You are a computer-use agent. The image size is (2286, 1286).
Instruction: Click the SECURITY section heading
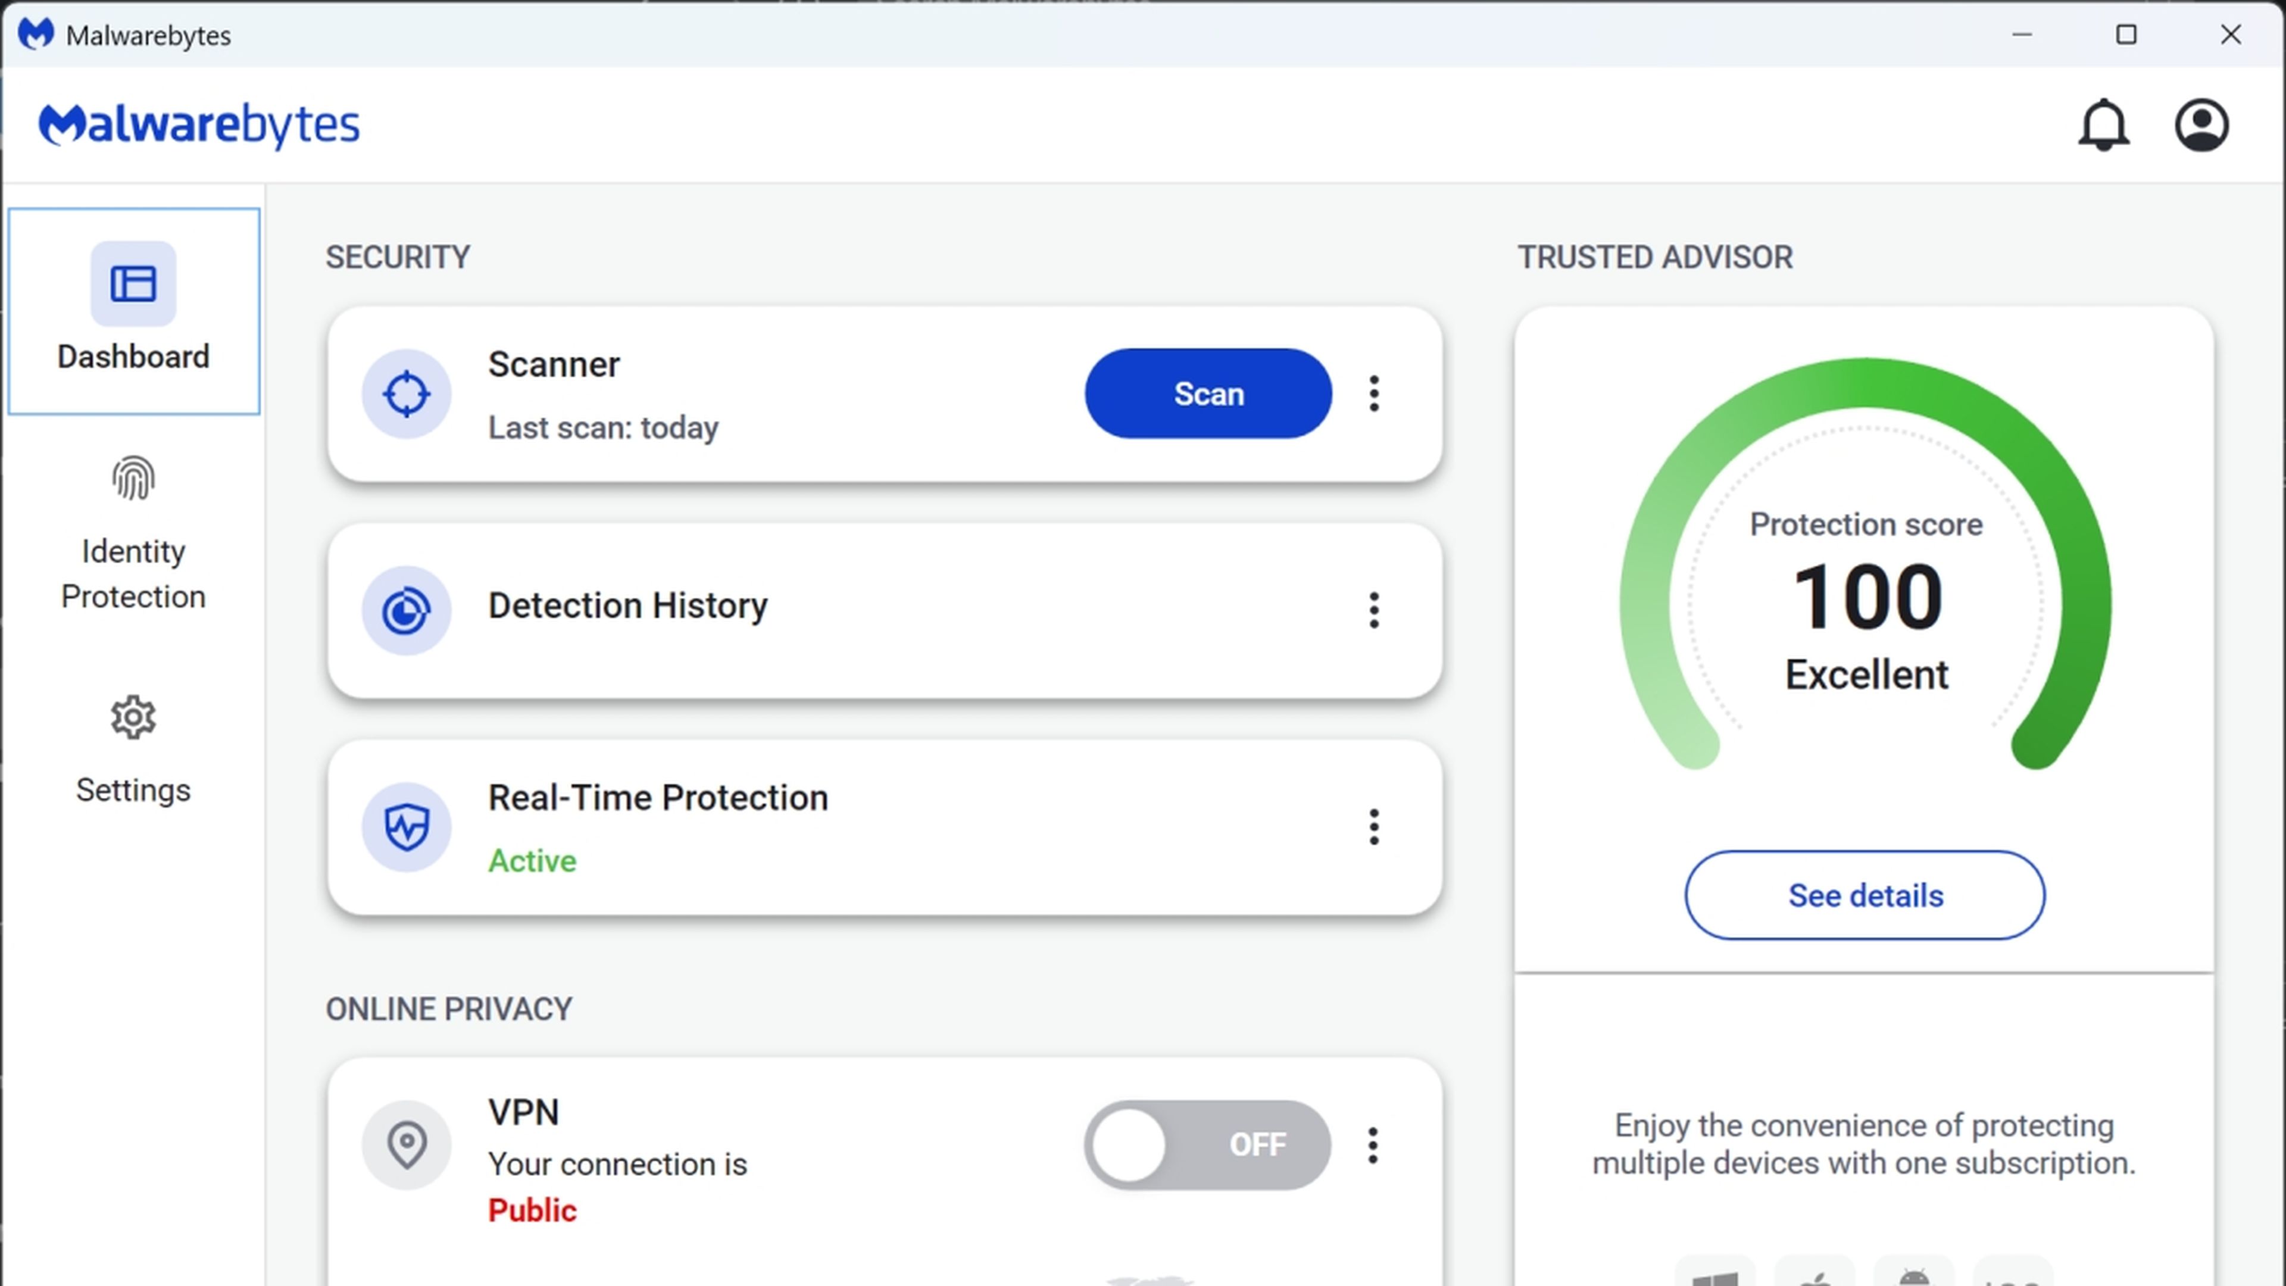pos(398,257)
